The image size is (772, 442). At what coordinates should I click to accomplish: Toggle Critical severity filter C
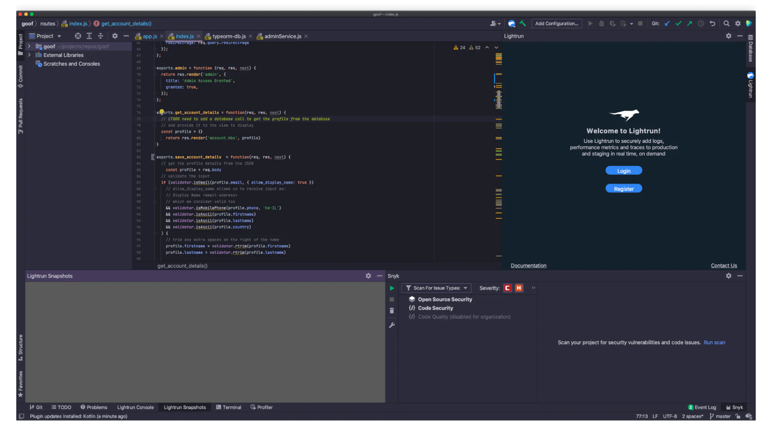click(x=507, y=288)
